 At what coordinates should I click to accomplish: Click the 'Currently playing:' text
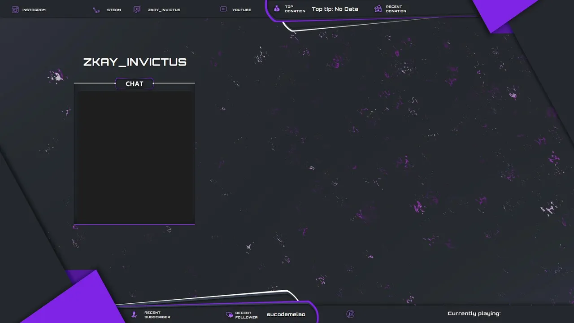[x=474, y=314]
